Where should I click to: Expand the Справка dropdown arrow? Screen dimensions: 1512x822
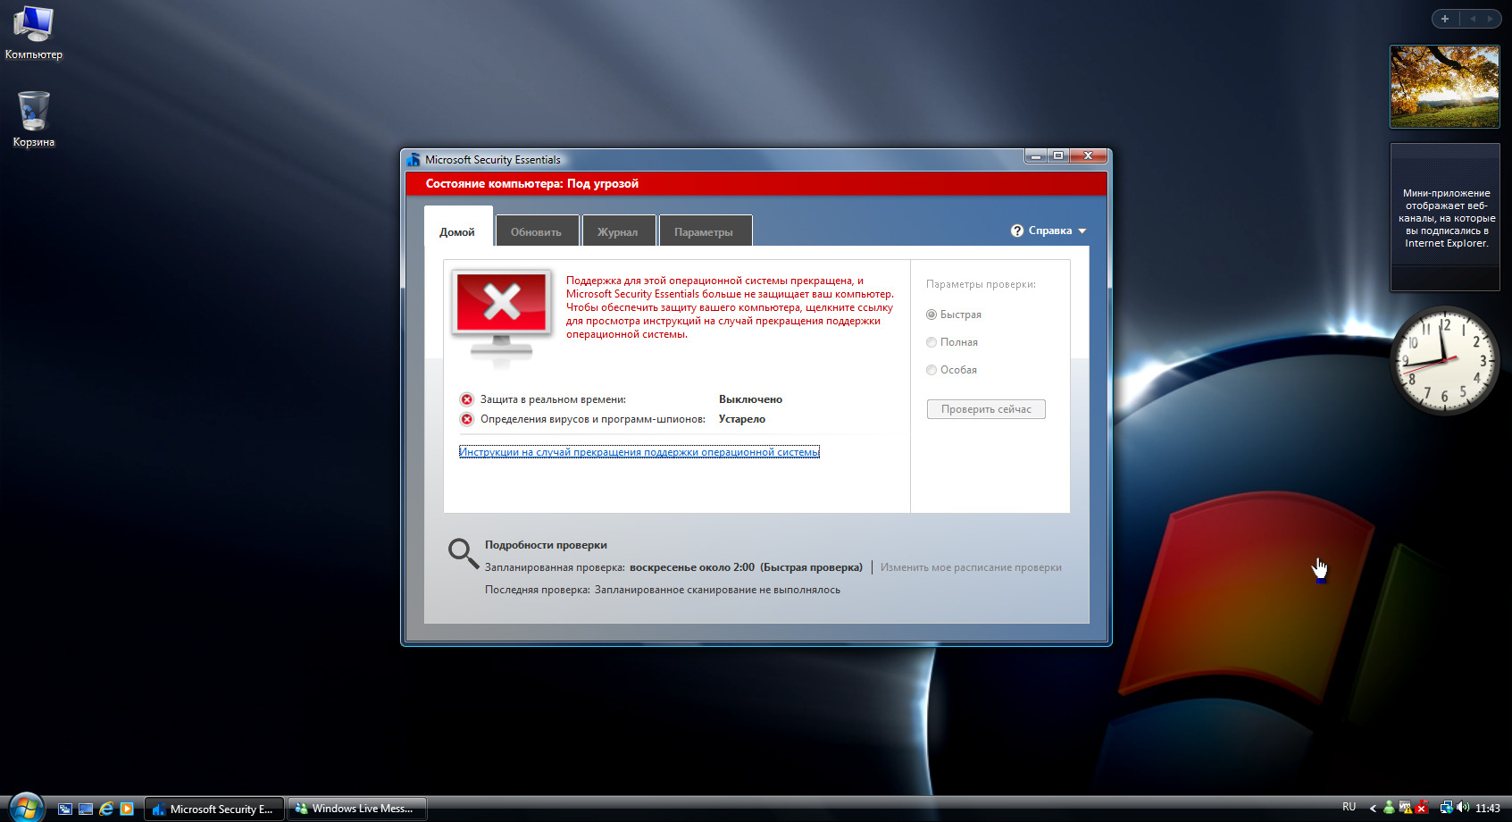[1082, 231]
